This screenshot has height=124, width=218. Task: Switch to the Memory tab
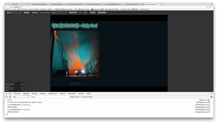(x=63, y=94)
